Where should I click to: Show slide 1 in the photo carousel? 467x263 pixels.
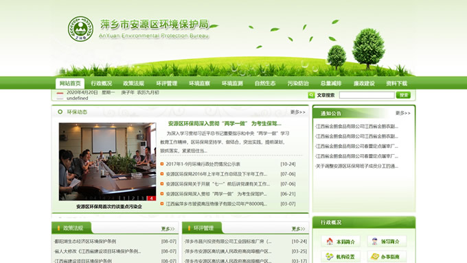124,198
